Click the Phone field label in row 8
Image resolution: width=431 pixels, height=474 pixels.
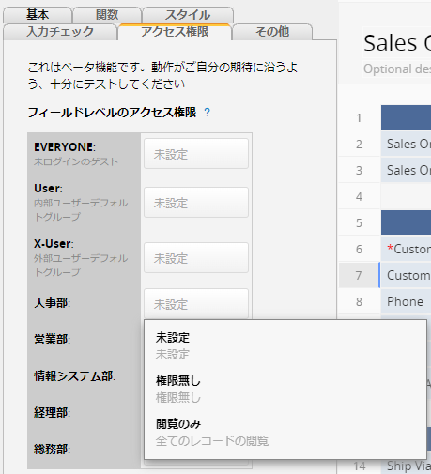[406, 301]
